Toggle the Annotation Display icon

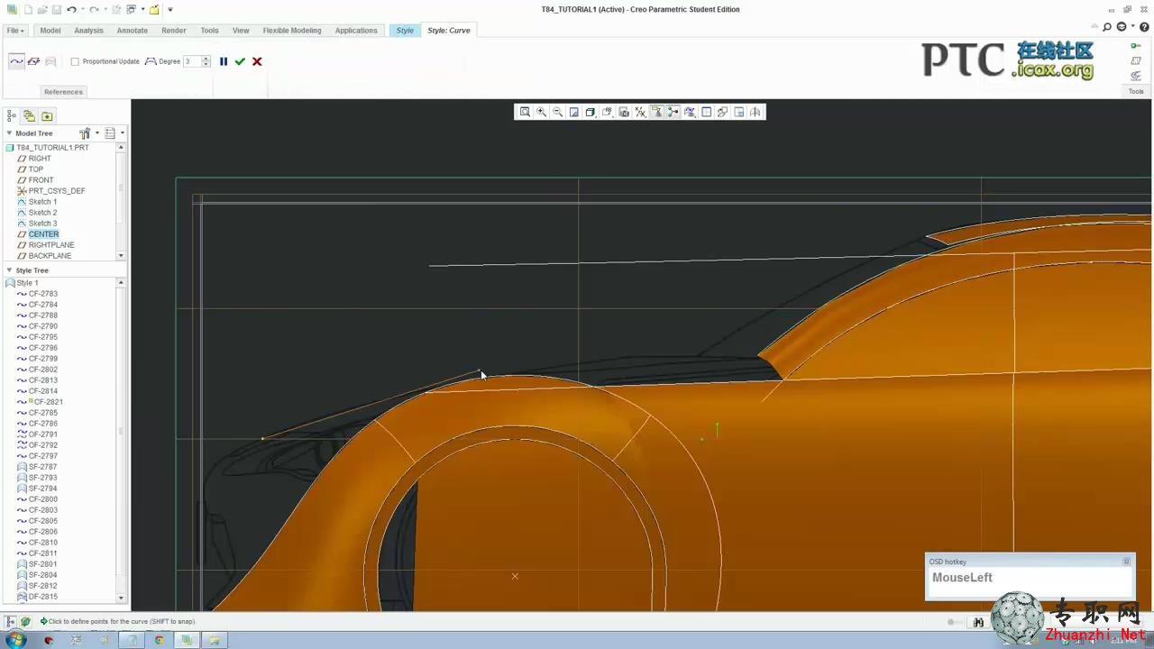click(x=656, y=112)
